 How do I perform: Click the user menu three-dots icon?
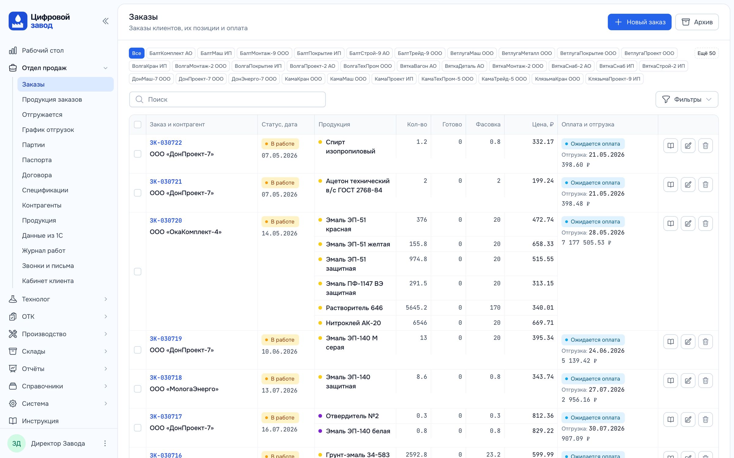tap(105, 443)
